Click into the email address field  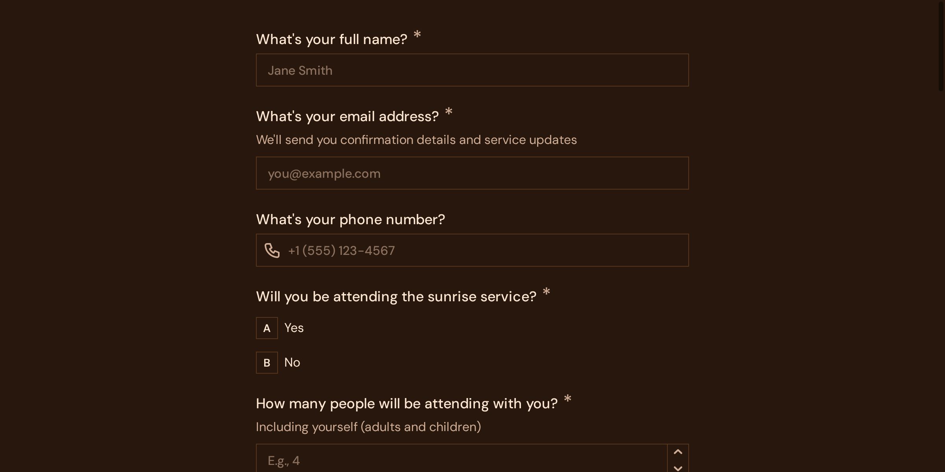click(x=472, y=173)
